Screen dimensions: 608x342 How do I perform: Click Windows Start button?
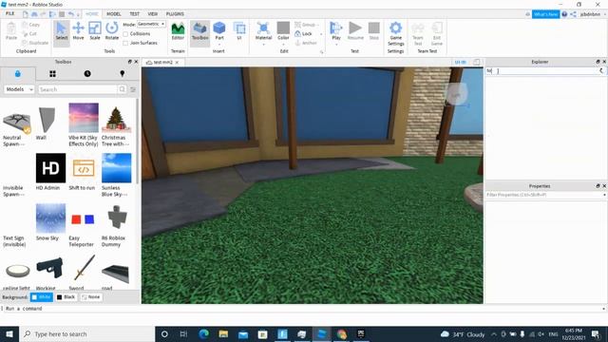click(x=9, y=333)
